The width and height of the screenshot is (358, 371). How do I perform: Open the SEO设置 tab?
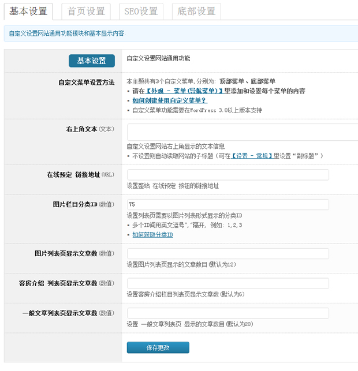(141, 12)
